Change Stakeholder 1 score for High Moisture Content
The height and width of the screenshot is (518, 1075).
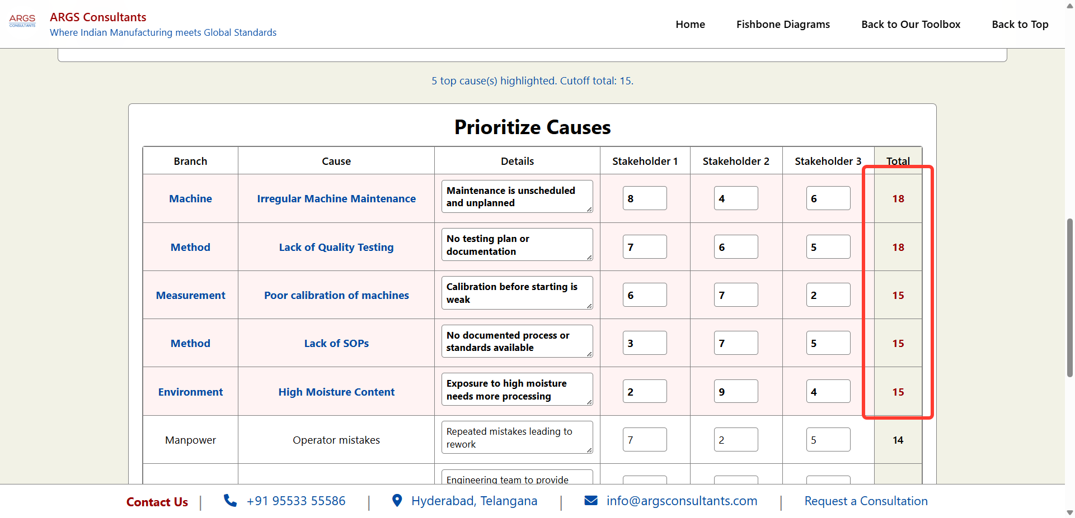pyautogui.click(x=645, y=392)
